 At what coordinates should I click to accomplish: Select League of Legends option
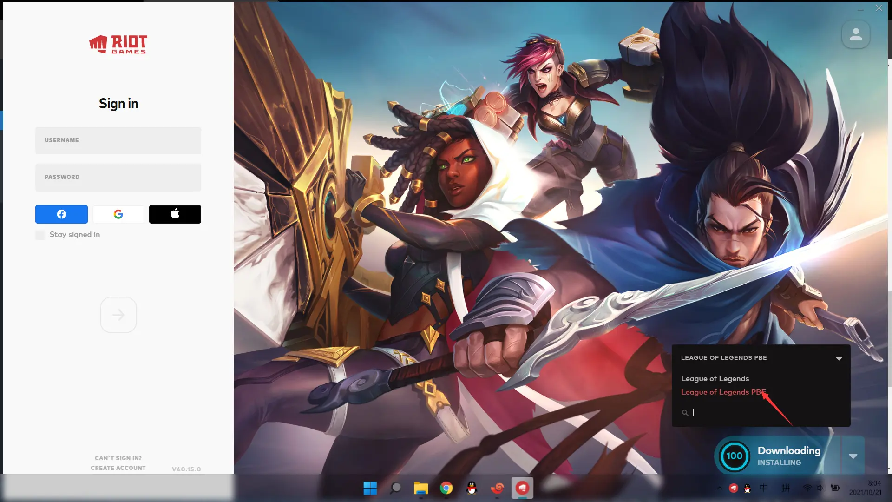[715, 379]
